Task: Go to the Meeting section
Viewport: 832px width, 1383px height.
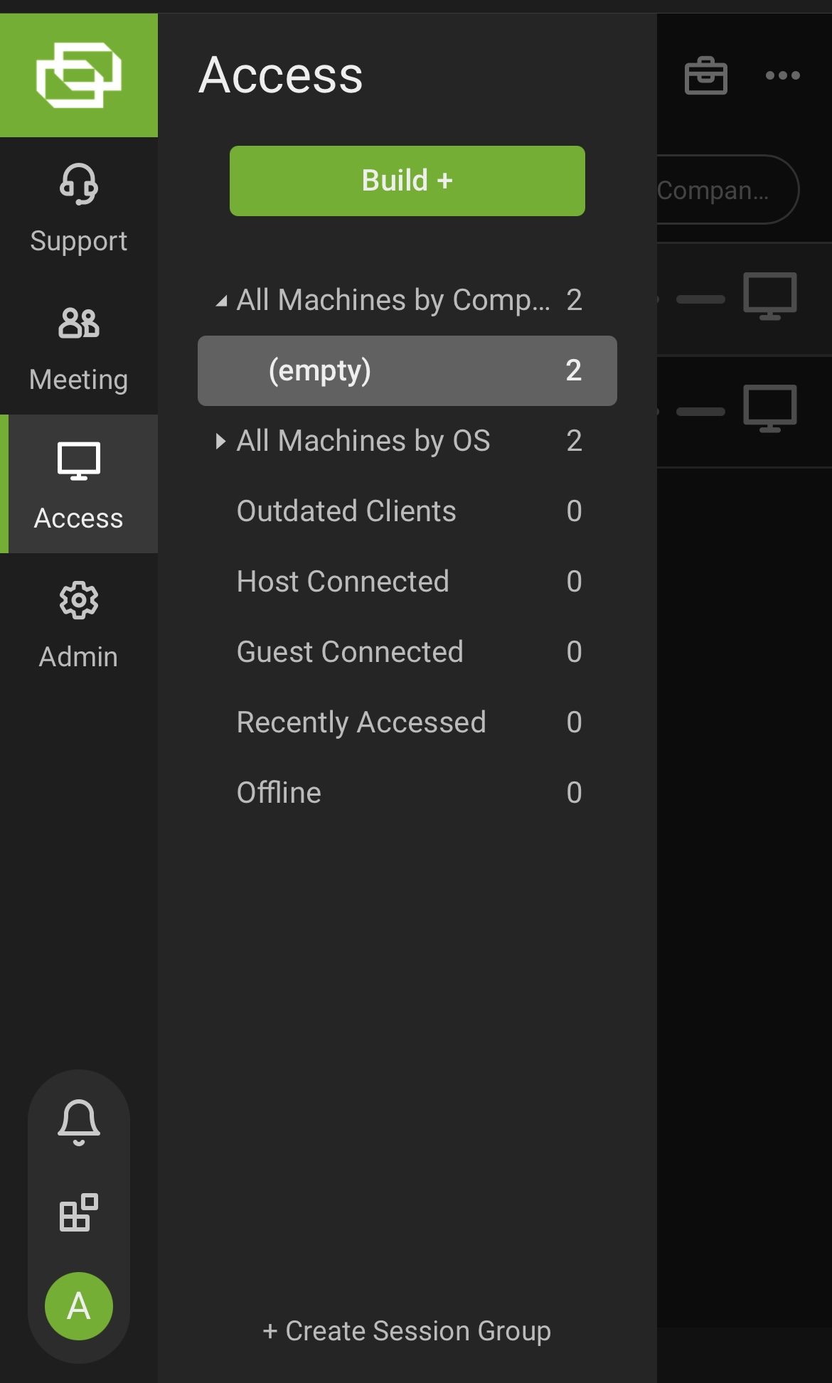Action: pyautogui.click(x=78, y=347)
